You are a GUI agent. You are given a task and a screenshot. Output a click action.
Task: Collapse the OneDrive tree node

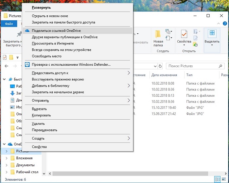(x=4, y=144)
